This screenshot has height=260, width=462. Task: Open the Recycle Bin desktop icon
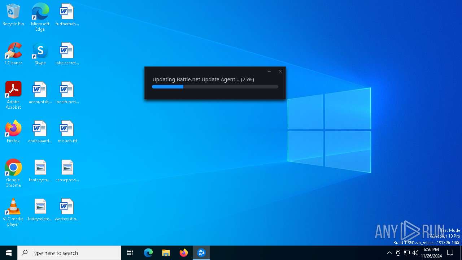[13, 15]
